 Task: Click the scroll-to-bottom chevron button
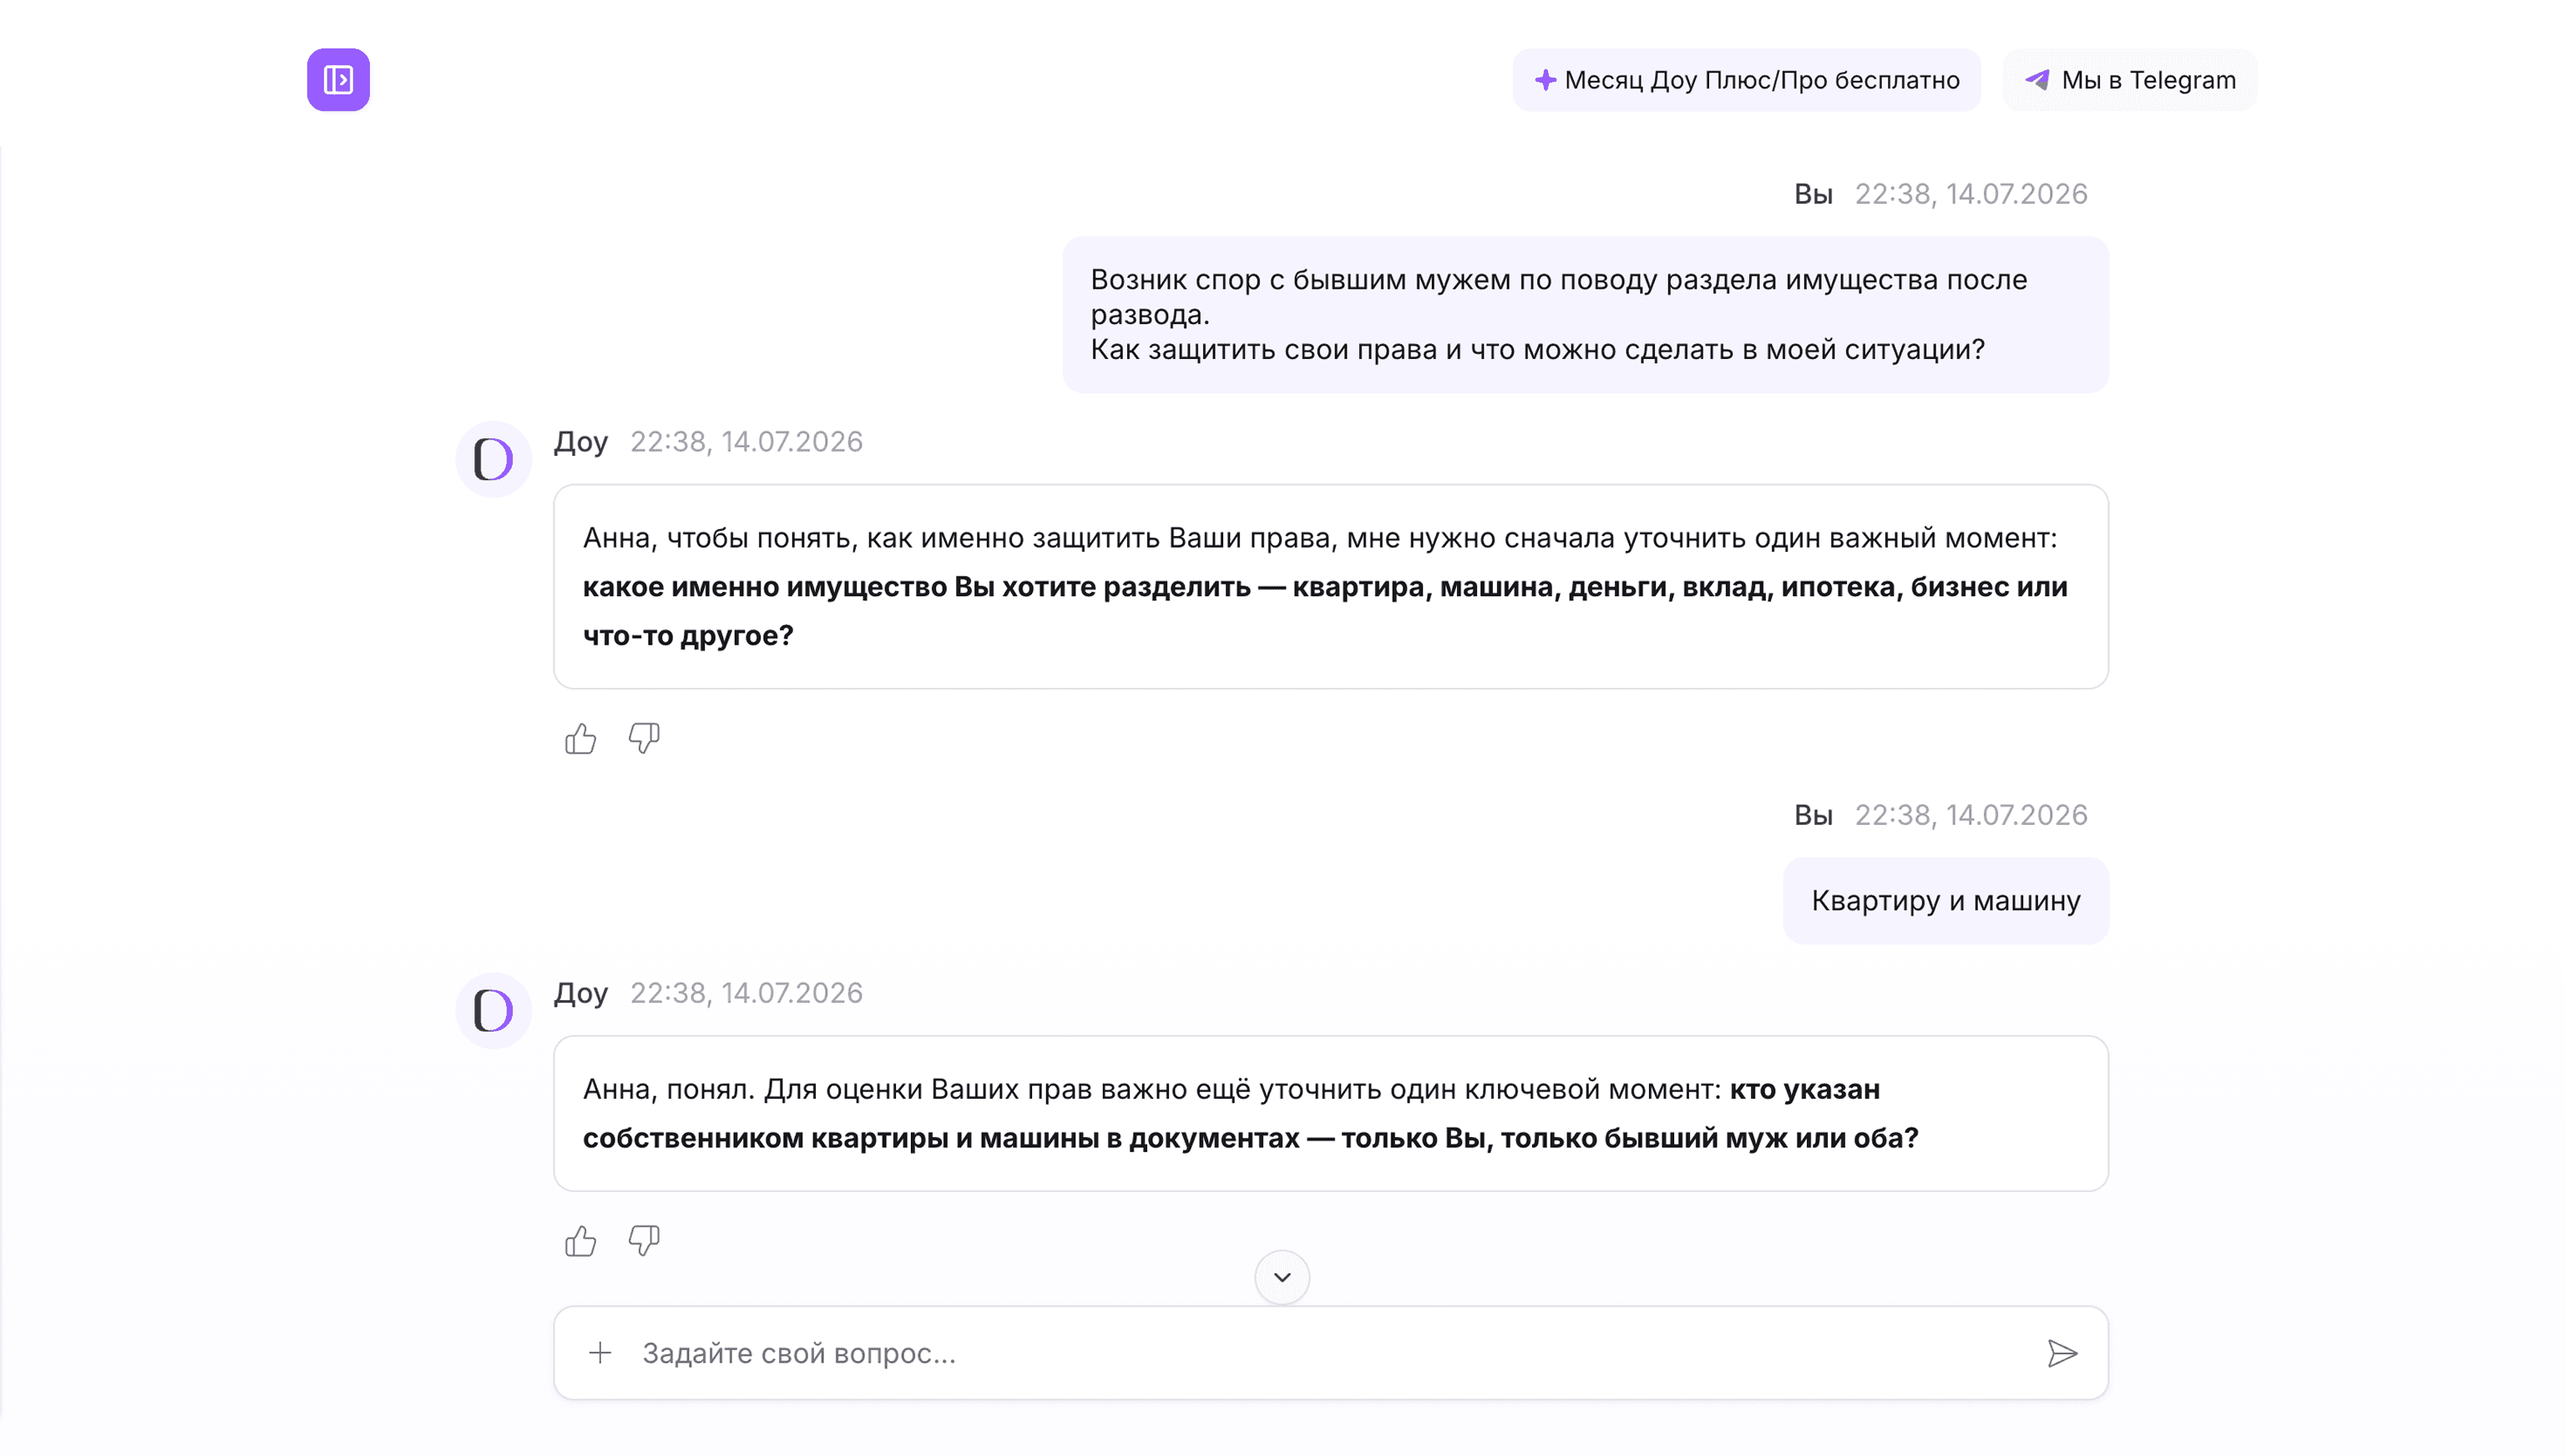[1282, 1277]
